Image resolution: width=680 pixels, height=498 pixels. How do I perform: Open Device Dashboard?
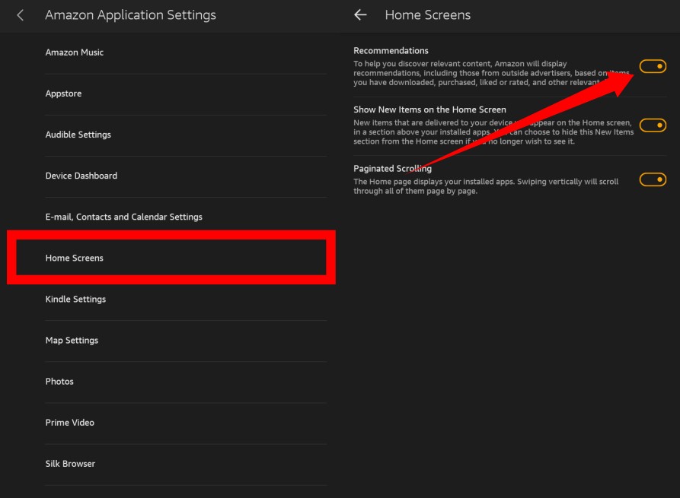tap(186, 176)
